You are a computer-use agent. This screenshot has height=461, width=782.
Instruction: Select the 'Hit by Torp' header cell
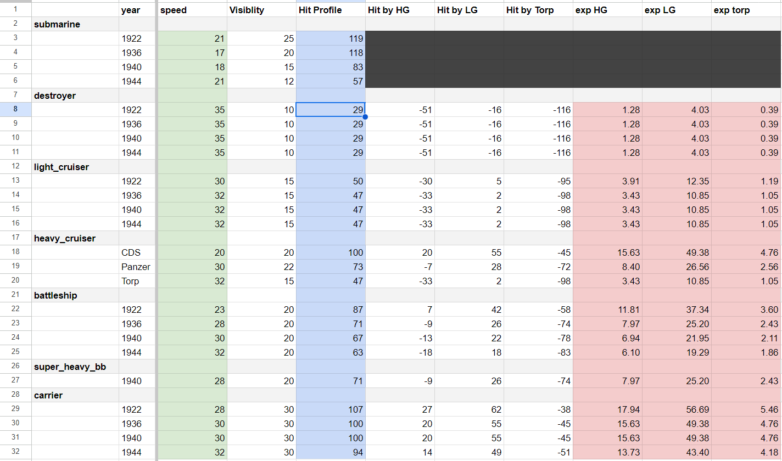point(538,10)
